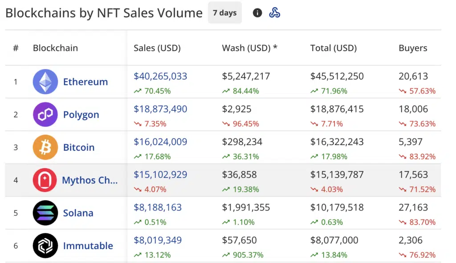The height and width of the screenshot is (263, 456).
Task: Sort table by Buyers column header
Action: click(x=413, y=48)
